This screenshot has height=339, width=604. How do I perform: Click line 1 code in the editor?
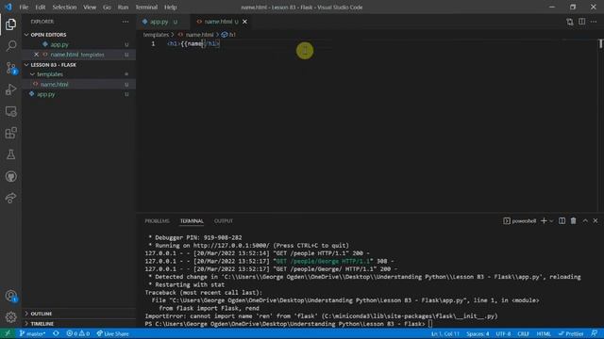[193, 44]
